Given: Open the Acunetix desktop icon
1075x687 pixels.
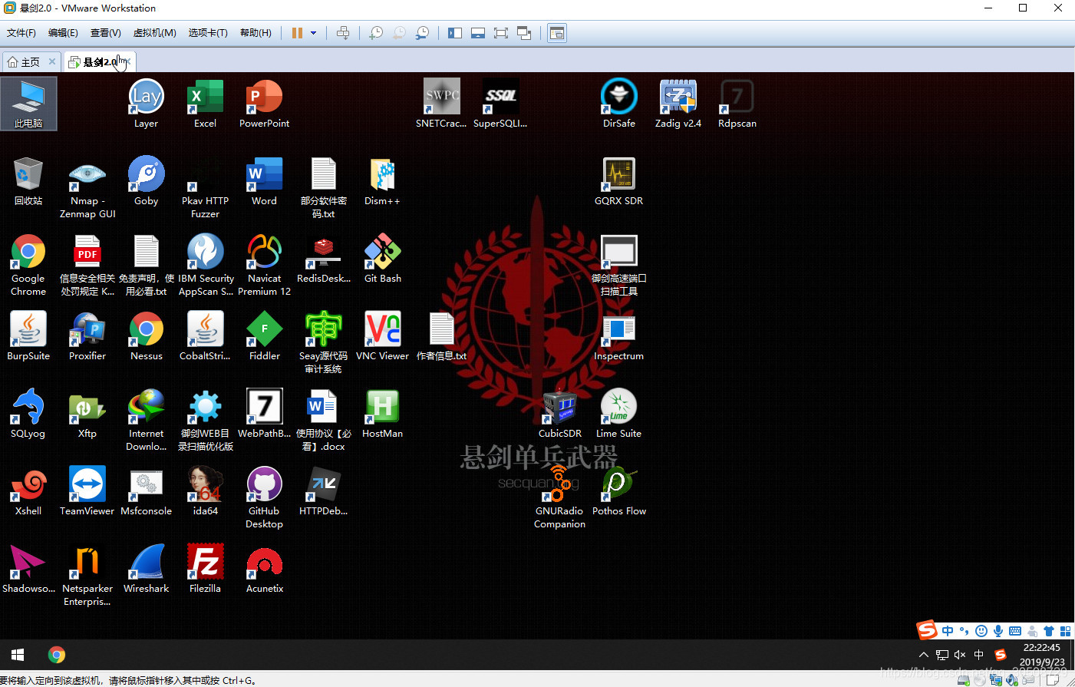Looking at the screenshot, I should coord(265,568).
